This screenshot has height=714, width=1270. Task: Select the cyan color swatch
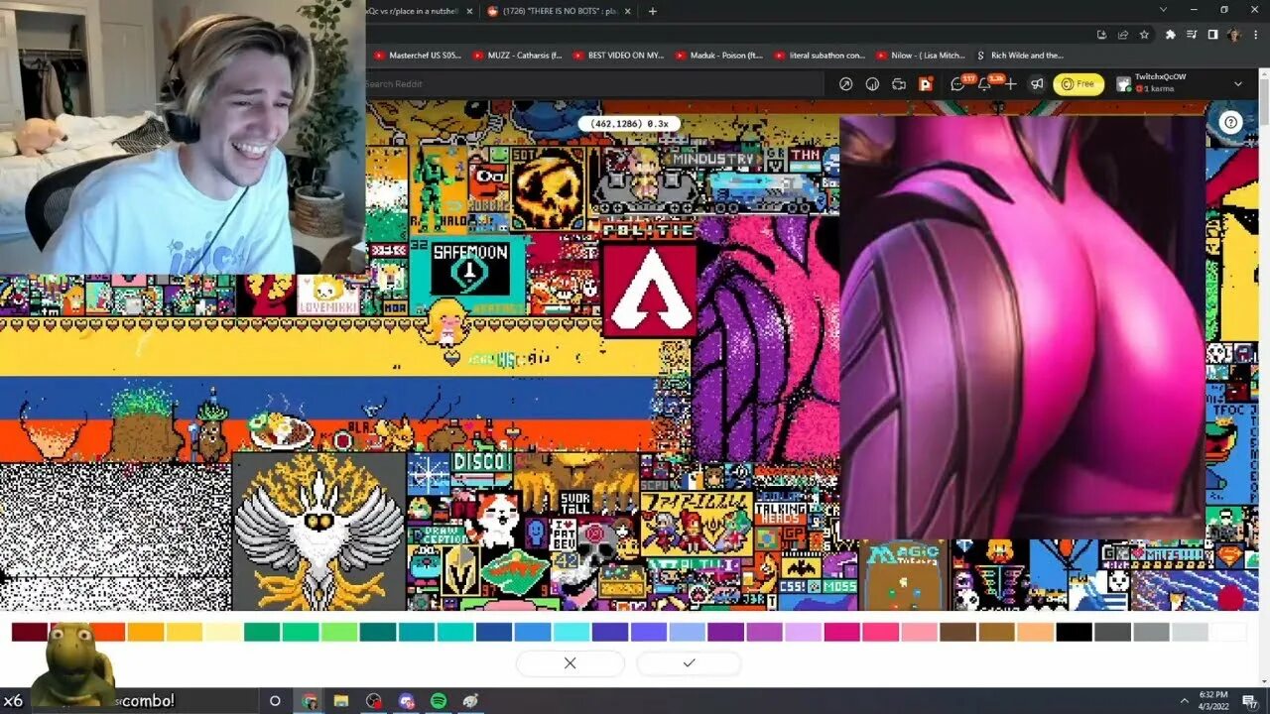(571, 632)
